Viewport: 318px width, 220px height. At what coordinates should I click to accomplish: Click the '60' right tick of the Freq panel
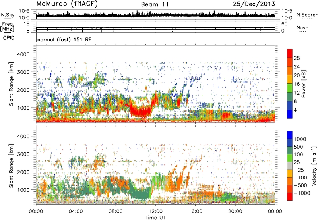pos(284,24)
